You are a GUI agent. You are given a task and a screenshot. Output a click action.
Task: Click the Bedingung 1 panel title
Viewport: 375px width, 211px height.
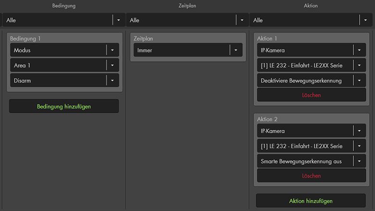25,38
